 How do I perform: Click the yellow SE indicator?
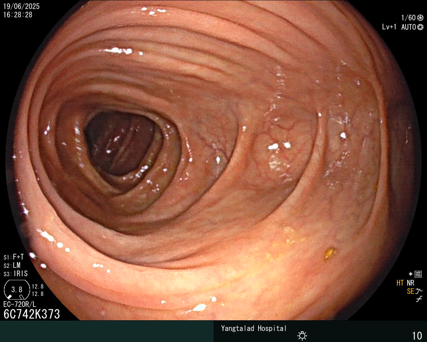[410, 291]
